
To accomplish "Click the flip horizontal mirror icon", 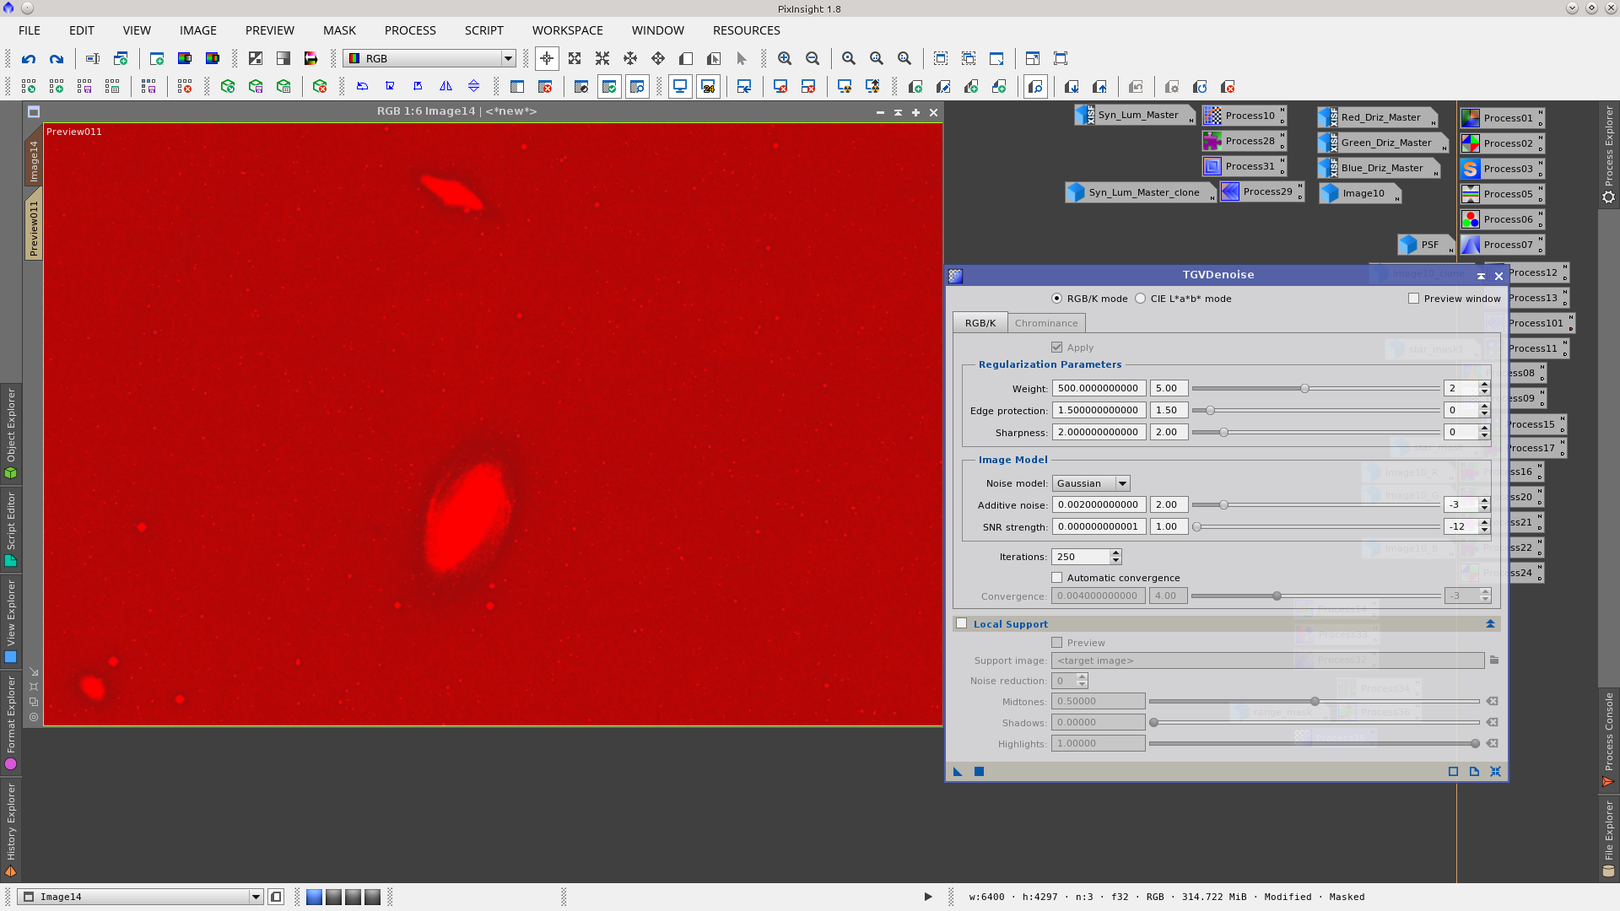I will coord(445,87).
